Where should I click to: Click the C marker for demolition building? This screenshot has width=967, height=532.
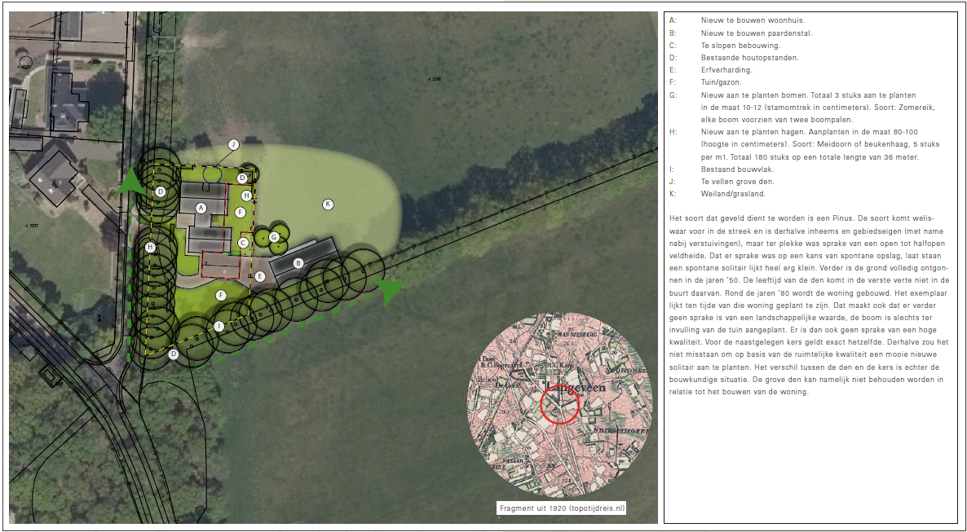[243, 242]
